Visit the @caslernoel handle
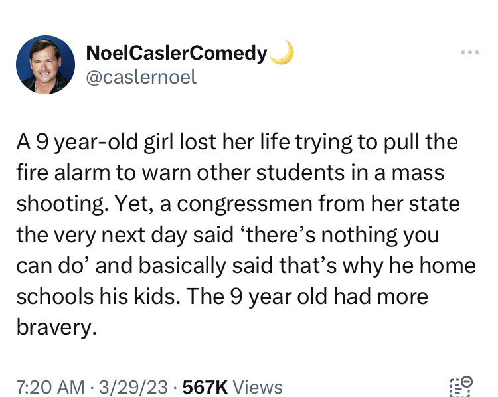Image resolution: width=498 pixels, height=397 pixels. point(141,77)
